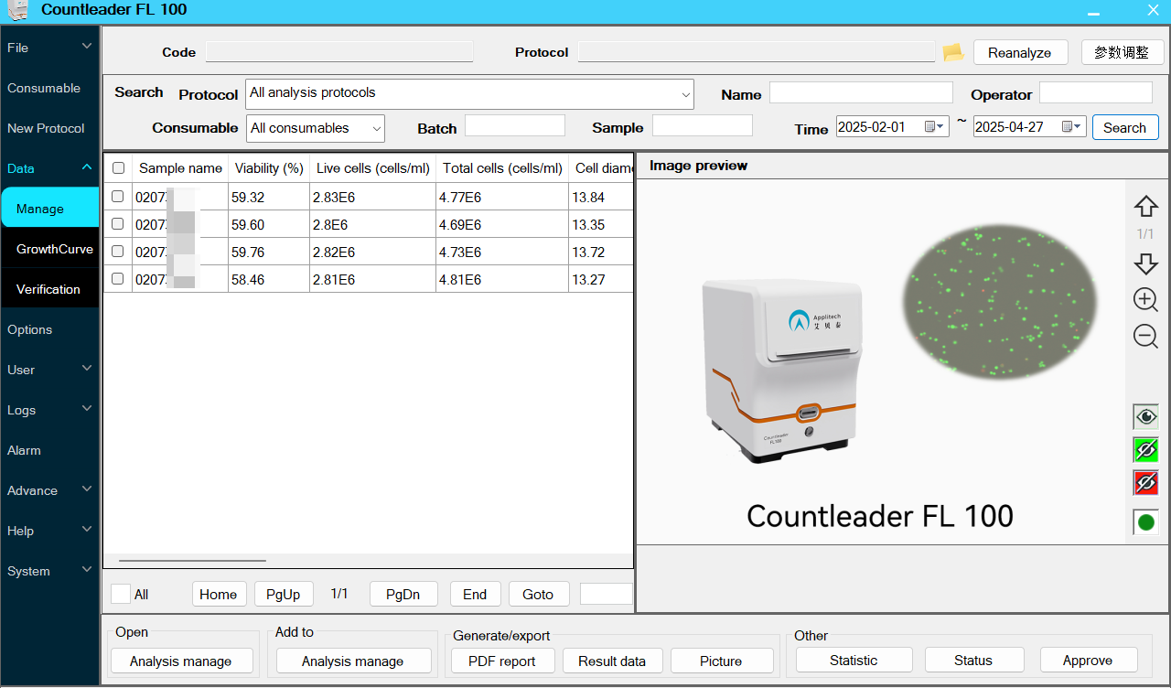The image size is (1171, 688).
Task: Sort by Viability (%) column header
Action: pyautogui.click(x=269, y=168)
